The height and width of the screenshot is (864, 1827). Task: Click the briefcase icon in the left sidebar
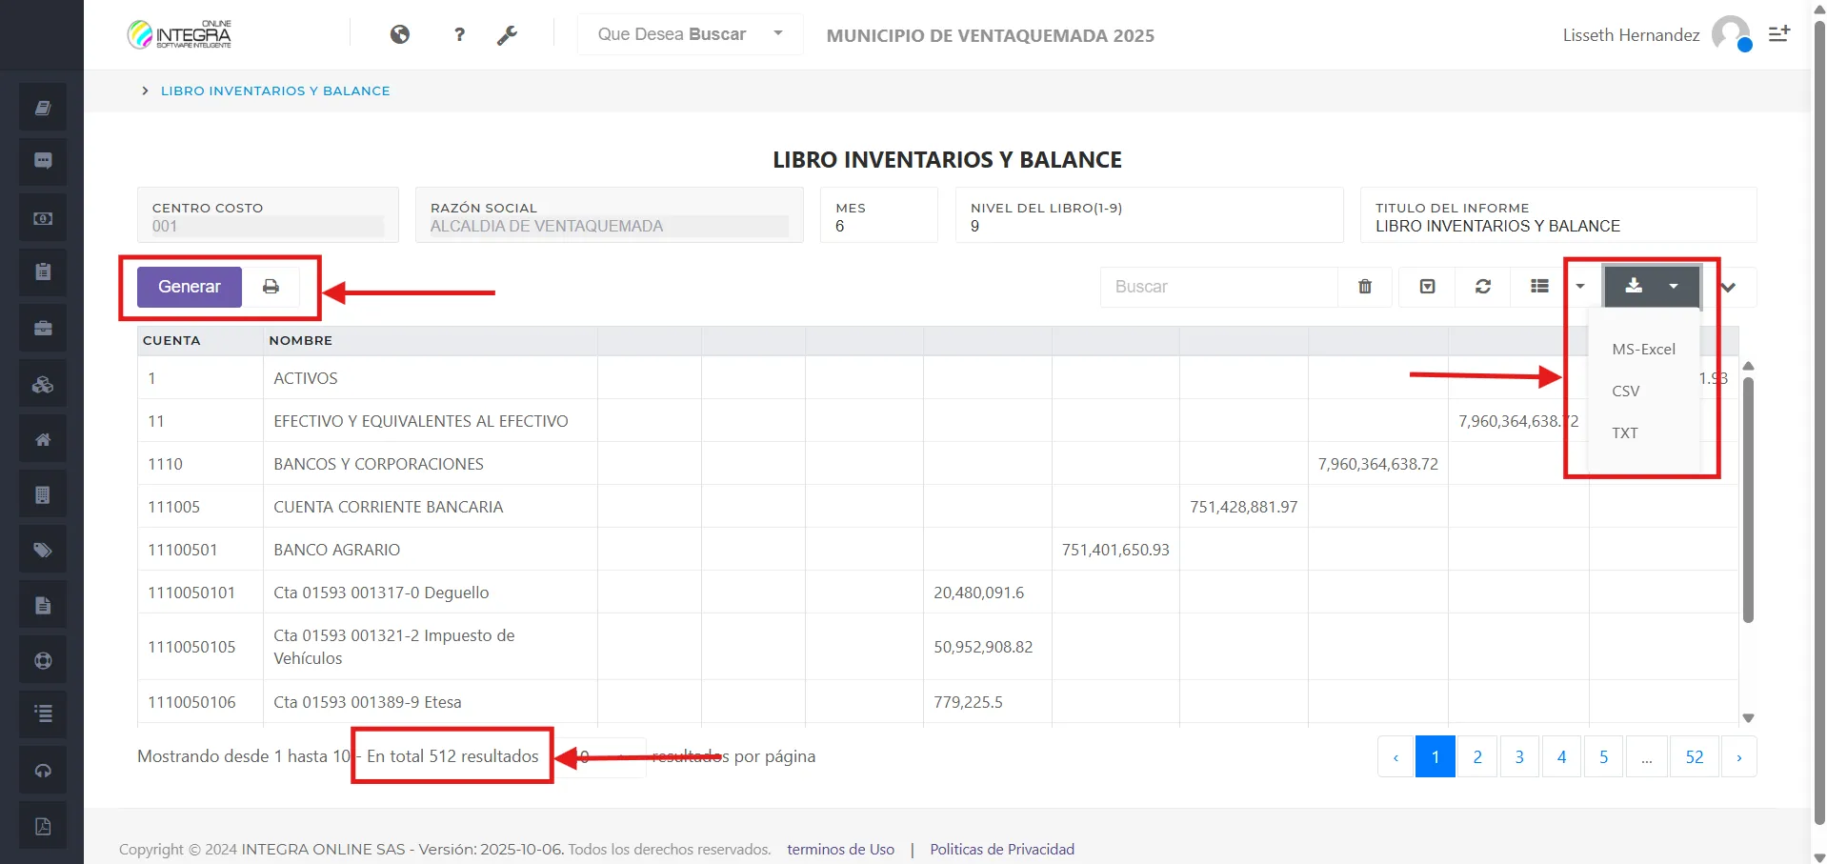[42, 327]
